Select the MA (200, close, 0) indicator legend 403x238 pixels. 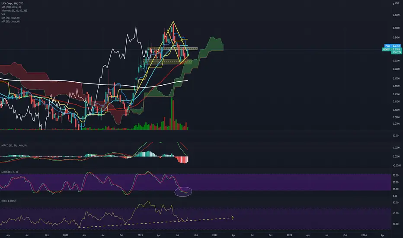[11, 7]
